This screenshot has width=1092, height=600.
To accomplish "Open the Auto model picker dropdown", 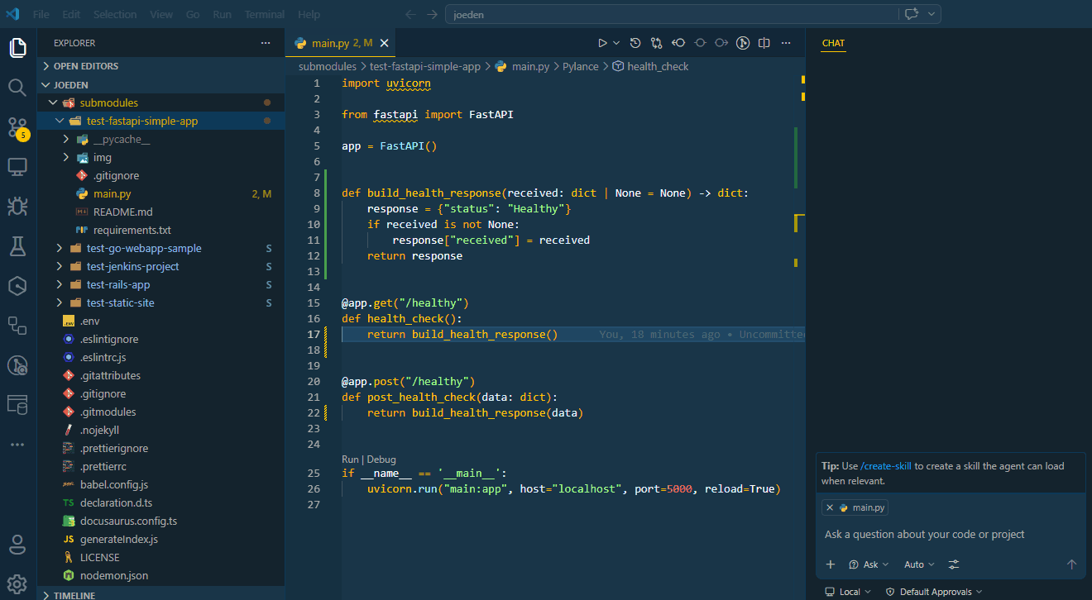I will coord(919,564).
